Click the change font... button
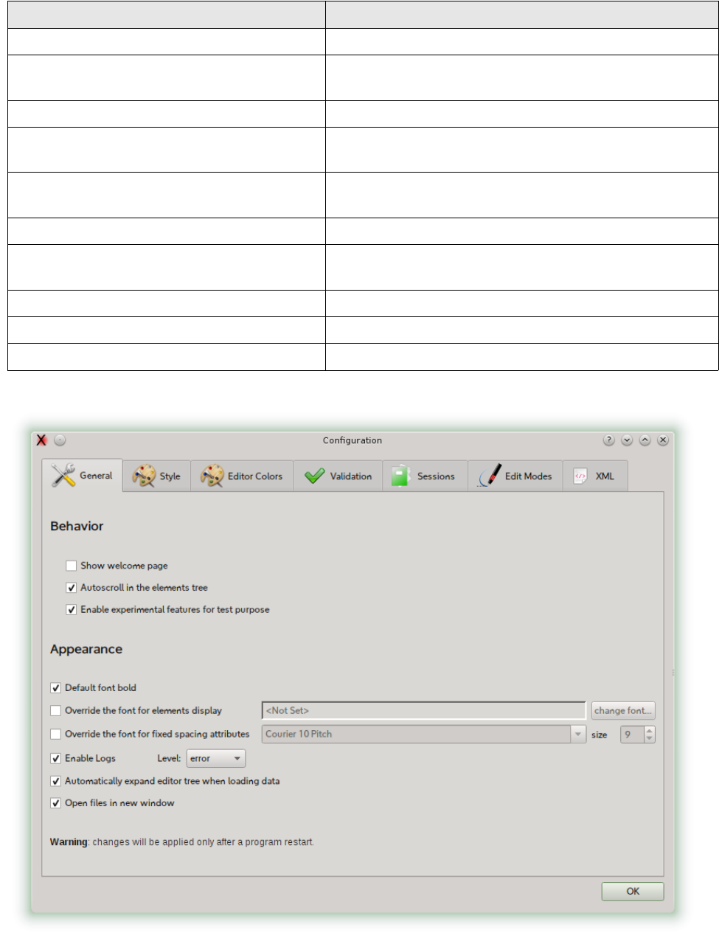This screenshot has width=719, height=944. 623,710
